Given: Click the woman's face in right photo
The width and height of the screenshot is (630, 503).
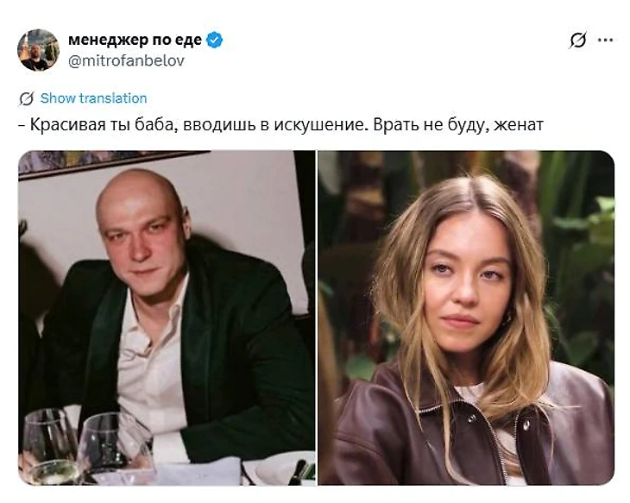Looking at the screenshot, I should coord(466,289).
